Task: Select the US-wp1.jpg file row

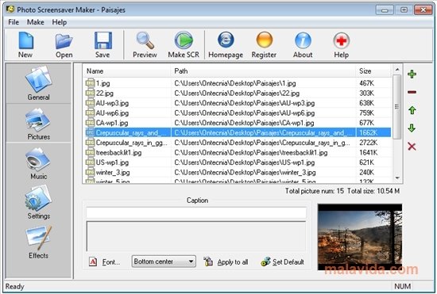Action: 238,162
